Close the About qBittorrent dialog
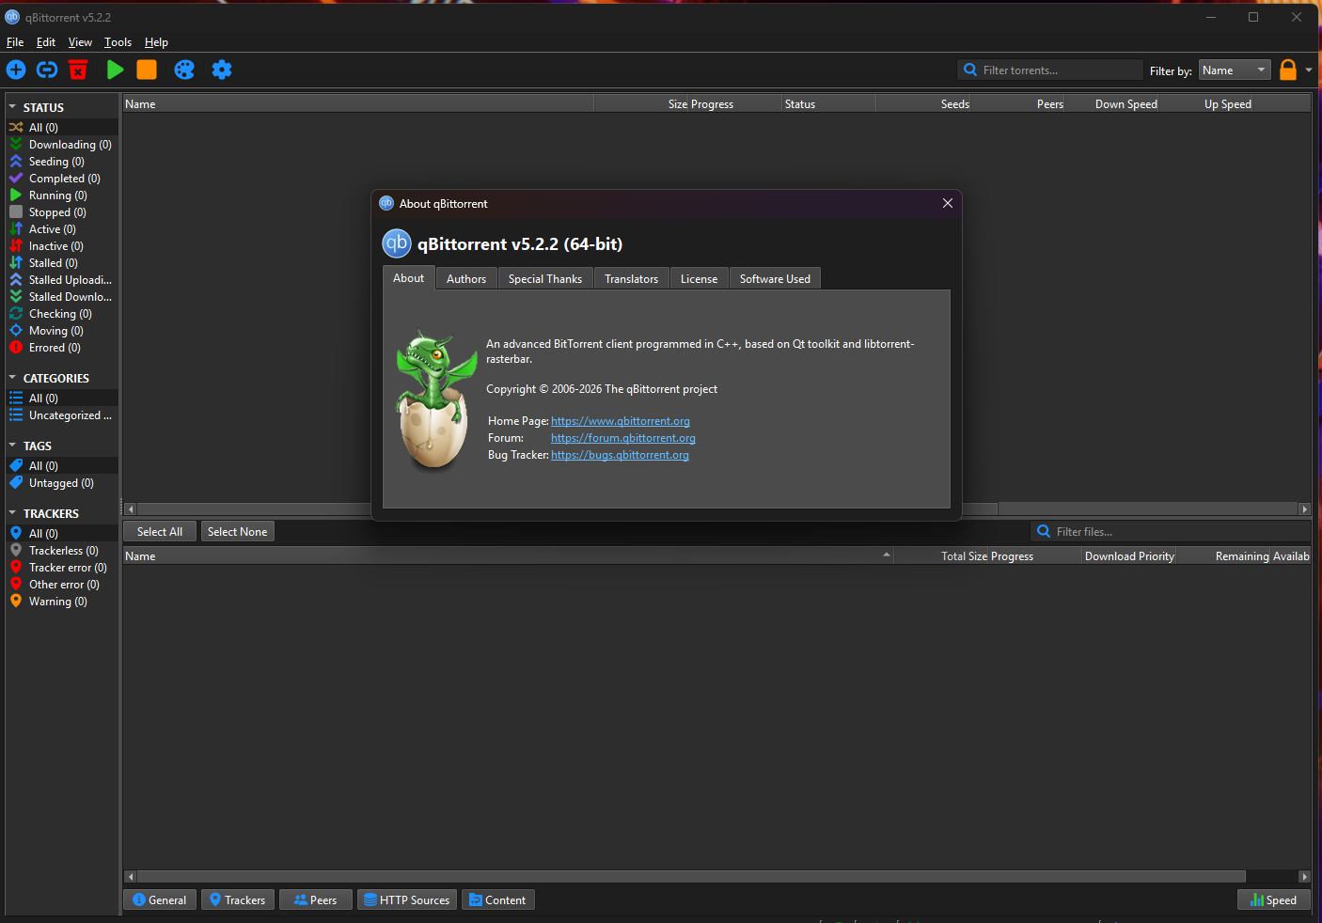Screen dimensions: 1322x923 click(x=948, y=203)
